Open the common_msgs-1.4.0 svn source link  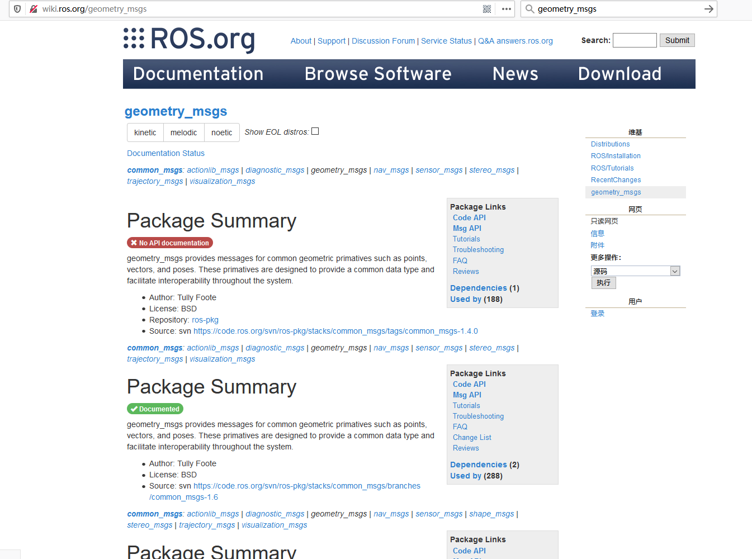tap(335, 331)
